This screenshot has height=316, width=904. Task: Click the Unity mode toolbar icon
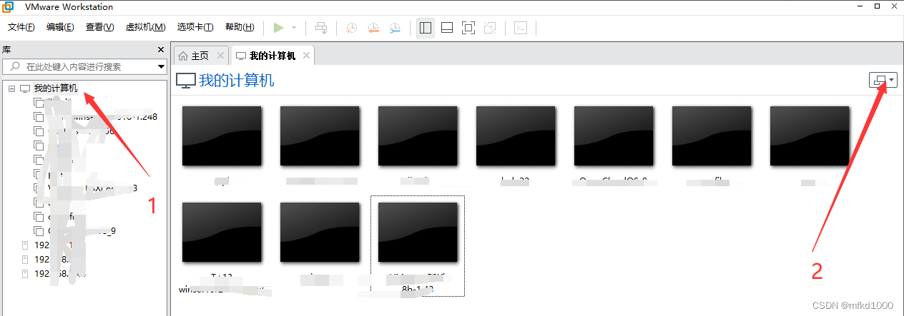(490, 28)
